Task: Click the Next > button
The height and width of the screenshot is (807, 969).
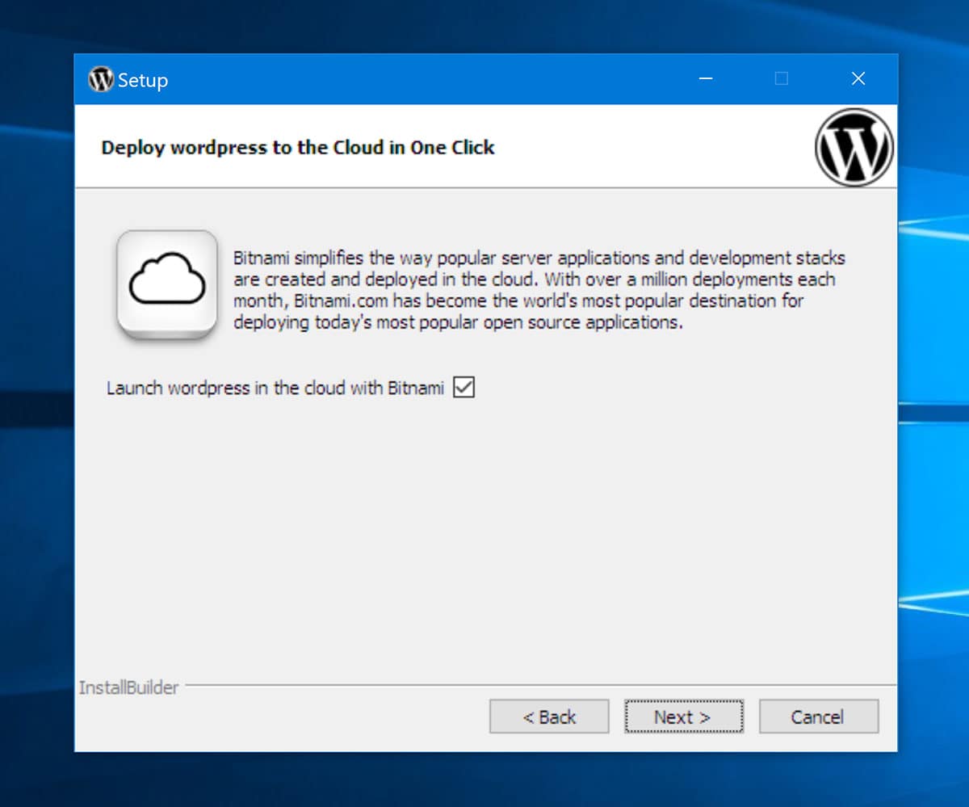Action: [x=684, y=717]
